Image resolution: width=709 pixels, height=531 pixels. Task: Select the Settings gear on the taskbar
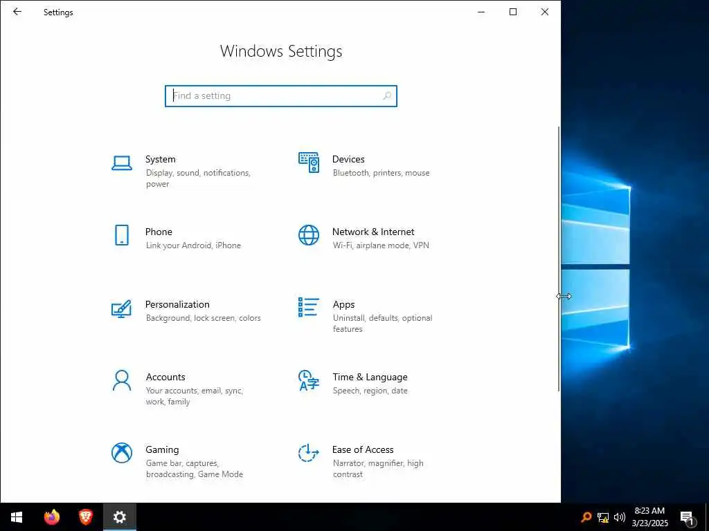(119, 517)
